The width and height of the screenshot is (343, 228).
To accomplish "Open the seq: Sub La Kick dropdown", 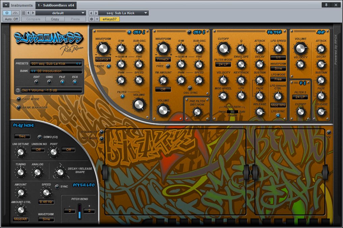I will [x=123, y=13].
